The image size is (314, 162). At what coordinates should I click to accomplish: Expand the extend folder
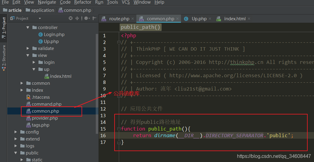pos(16,139)
